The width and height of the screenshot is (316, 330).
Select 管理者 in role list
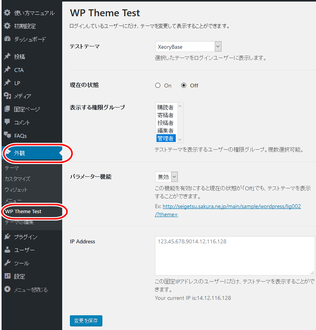(x=166, y=138)
